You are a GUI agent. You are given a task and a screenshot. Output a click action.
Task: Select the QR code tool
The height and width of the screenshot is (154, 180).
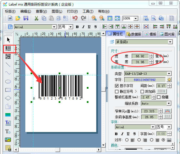click(8, 57)
